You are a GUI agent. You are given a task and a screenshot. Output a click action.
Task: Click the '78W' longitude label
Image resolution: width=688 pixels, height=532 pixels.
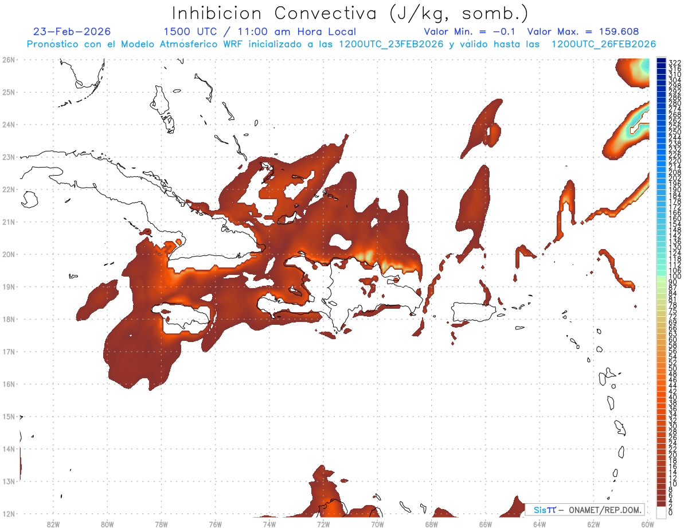[161, 524]
